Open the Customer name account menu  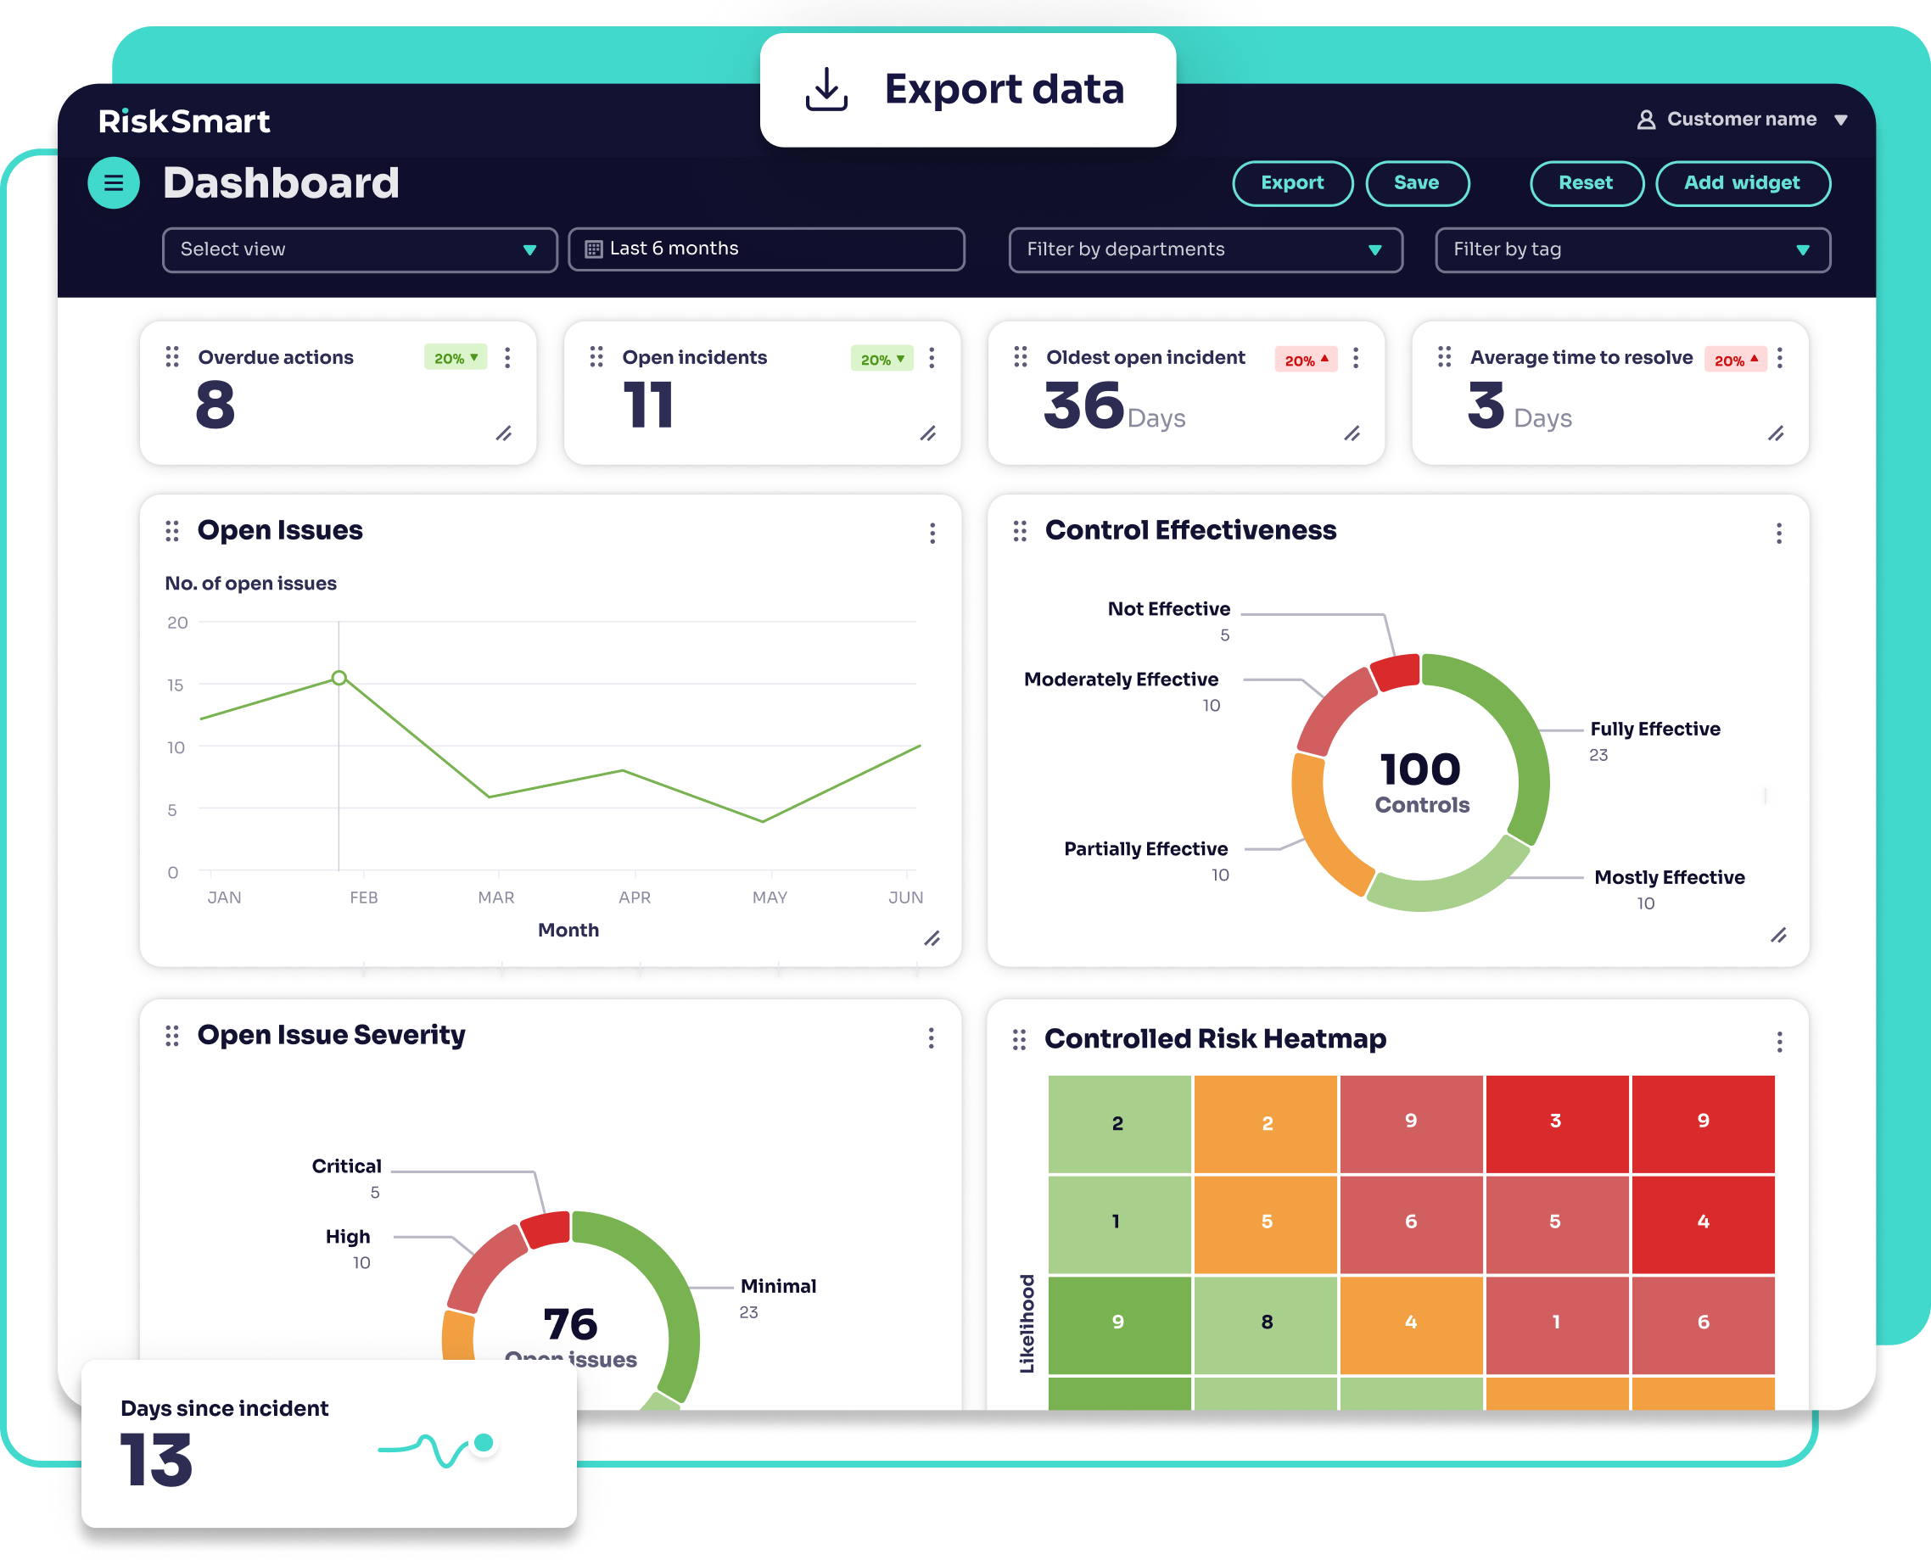click(1740, 120)
